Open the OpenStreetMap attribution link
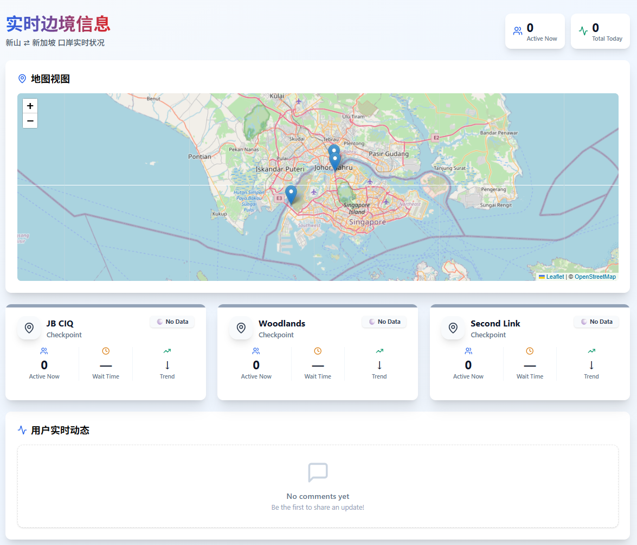 click(595, 277)
